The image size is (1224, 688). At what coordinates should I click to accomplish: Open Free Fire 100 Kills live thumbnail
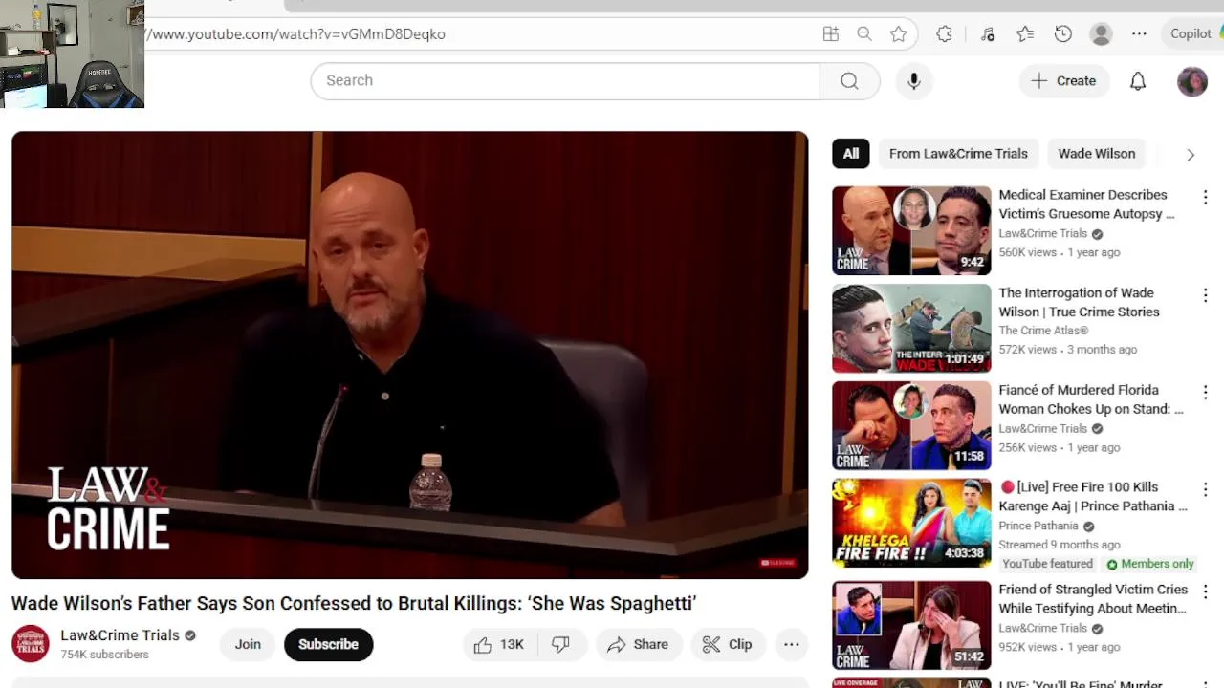tap(911, 523)
